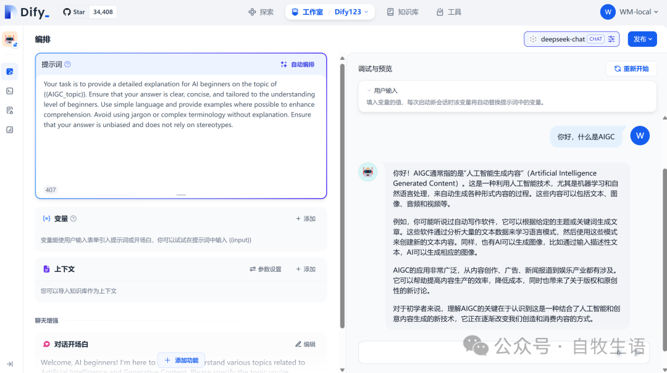The width and height of the screenshot is (667, 373).
Task: Open the API access sidebar icon
Action: [x=10, y=91]
